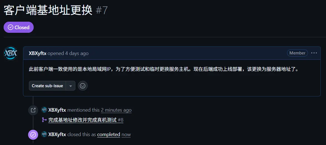
Task: Click the 2 minutes ago timestamp
Action: pyautogui.click(x=116, y=110)
